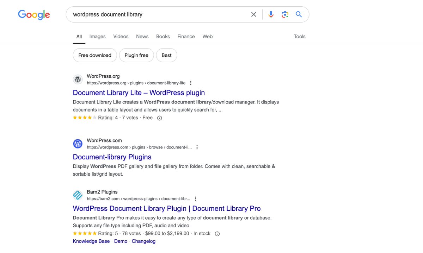
Task: Switch to the Books tab
Action: pos(163,36)
